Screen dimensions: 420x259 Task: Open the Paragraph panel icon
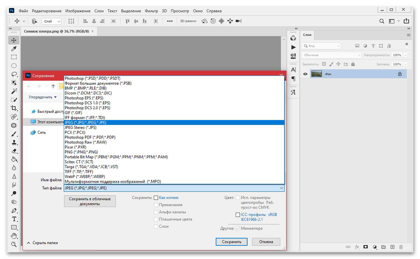(x=293, y=79)
